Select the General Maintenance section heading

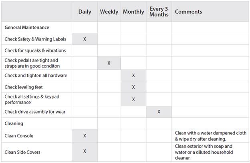click(x=27, y=28)
